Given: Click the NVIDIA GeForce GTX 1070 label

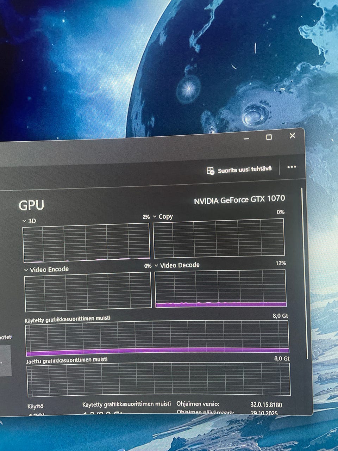Looking at the screenshot, I should (x=239, y=200).
